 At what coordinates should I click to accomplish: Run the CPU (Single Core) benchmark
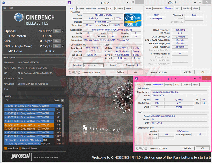(57, 46)
